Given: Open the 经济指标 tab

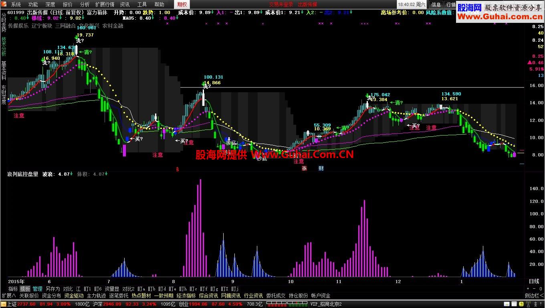Looking at the screenshot, I should pyautogui.click(x=186, y=296).
